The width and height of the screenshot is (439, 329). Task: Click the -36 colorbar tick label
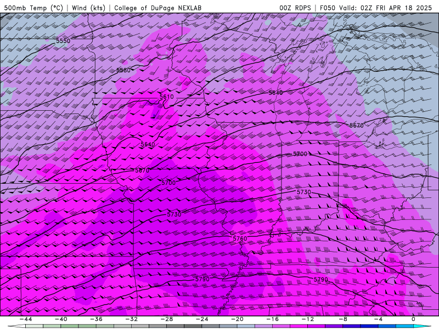(97, 319)
